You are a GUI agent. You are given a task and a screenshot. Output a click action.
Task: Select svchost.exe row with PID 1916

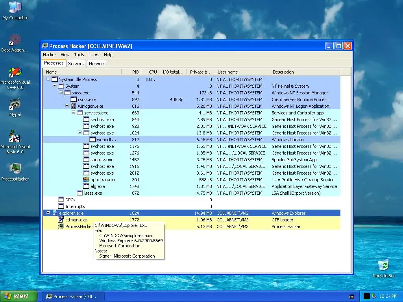point(192,166)
